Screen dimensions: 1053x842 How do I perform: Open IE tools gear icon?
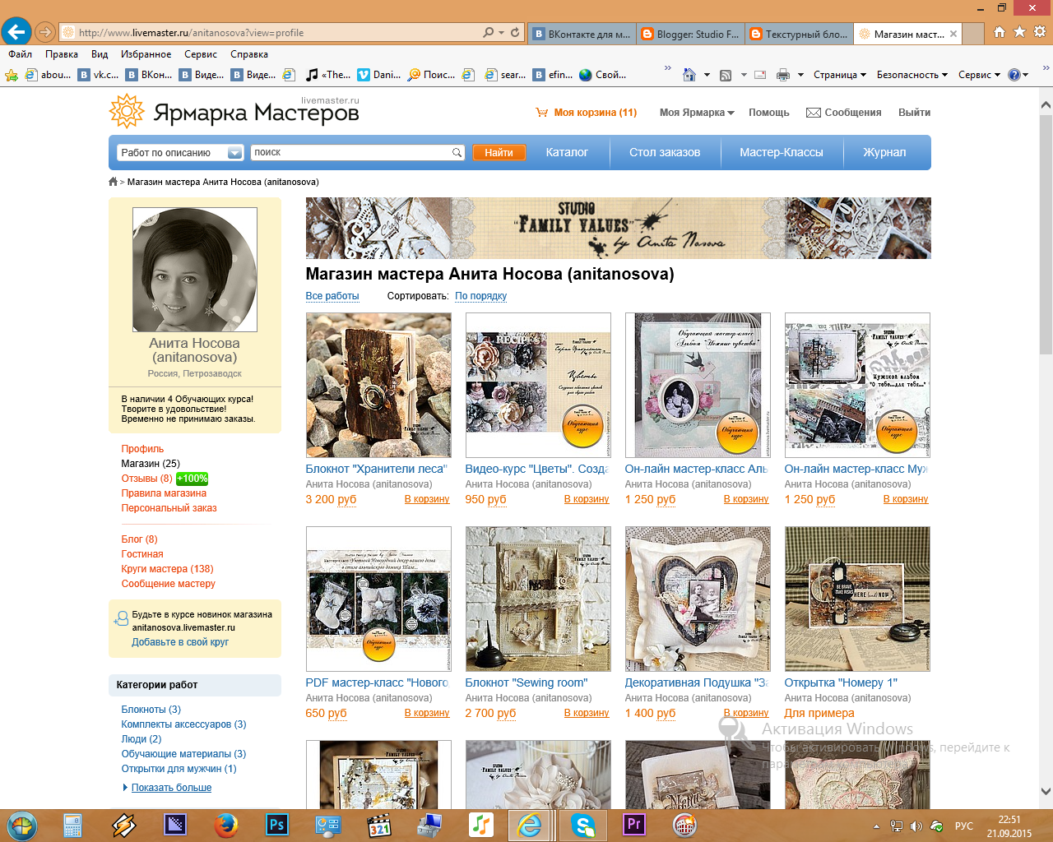(1040, 32)
